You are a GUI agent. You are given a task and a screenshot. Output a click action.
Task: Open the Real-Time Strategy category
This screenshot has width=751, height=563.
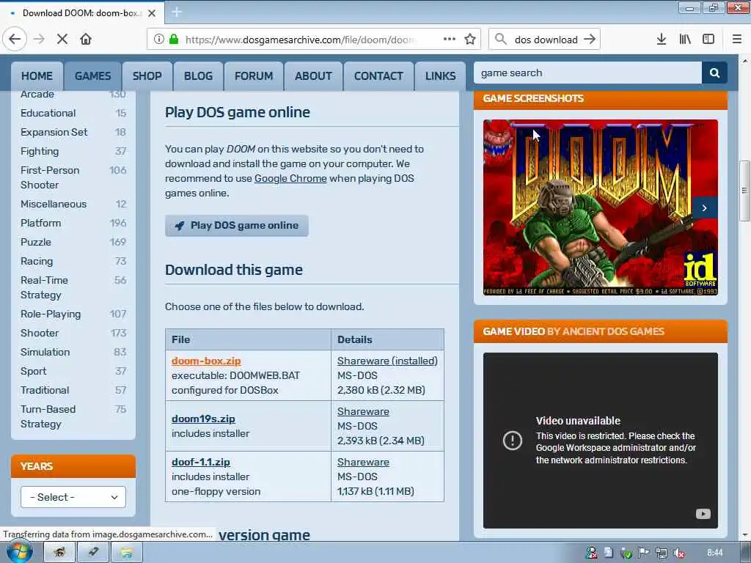(x=44, y=287)
